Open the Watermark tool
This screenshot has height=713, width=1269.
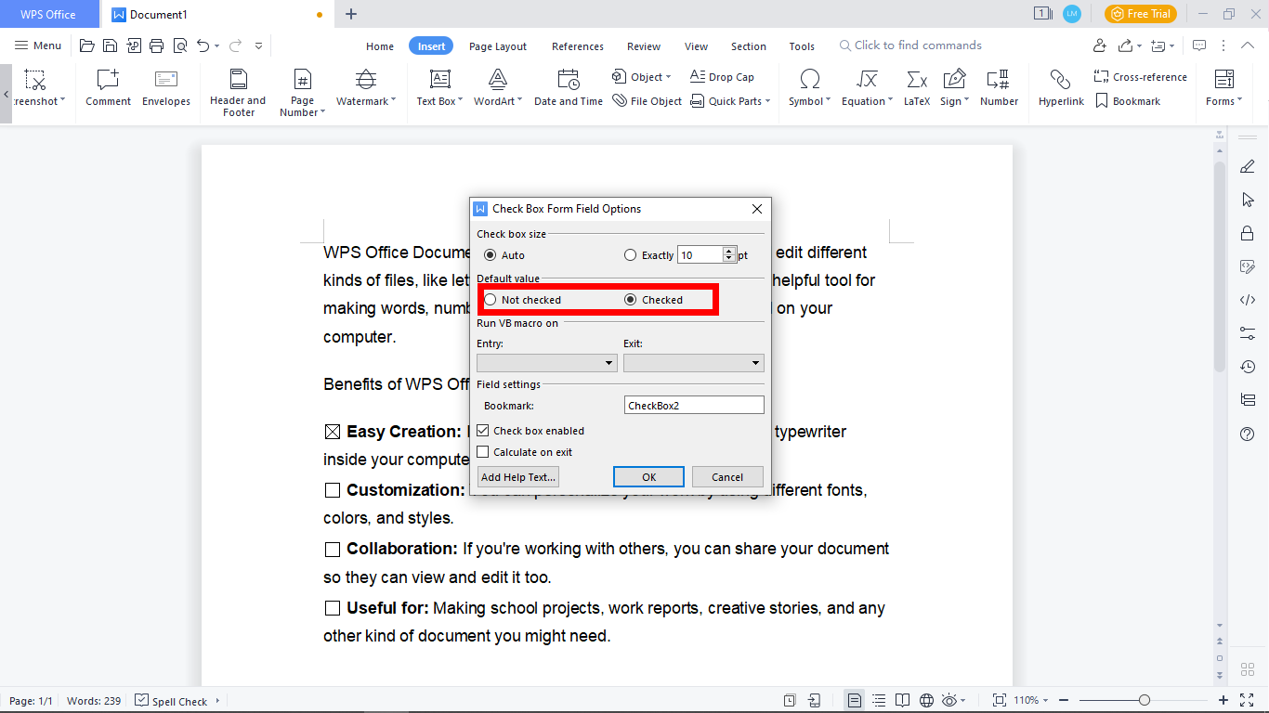click(x=364, y=90)
